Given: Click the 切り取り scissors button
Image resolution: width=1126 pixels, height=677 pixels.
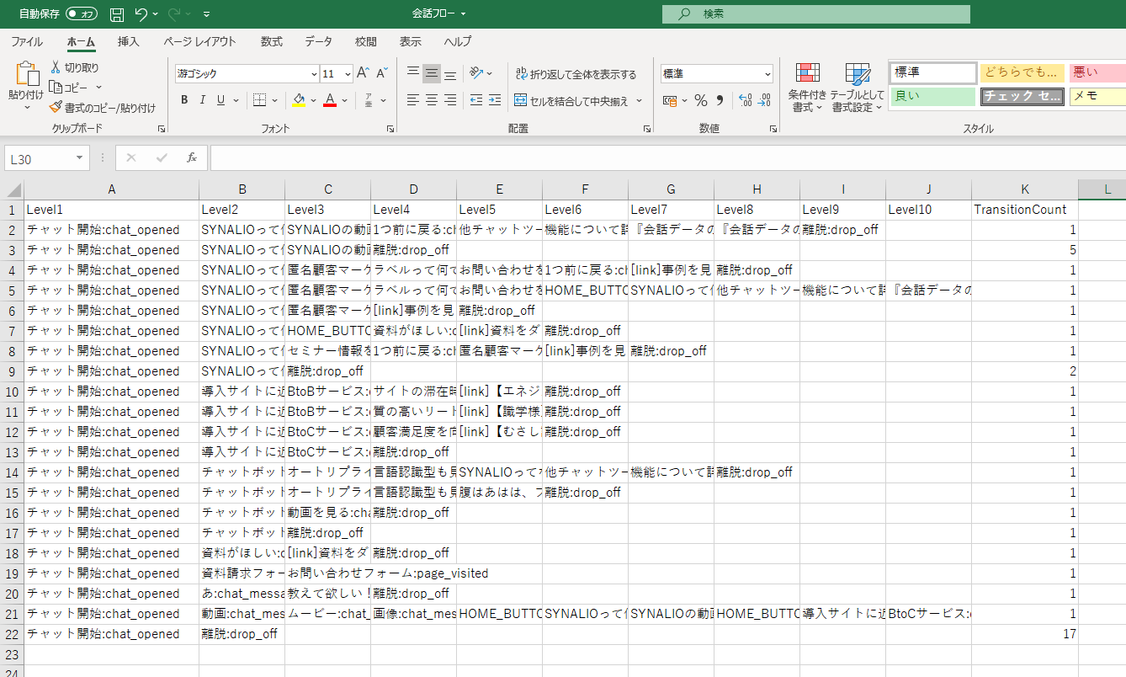Looking at the screenshot, I should (x=74, y=67).
